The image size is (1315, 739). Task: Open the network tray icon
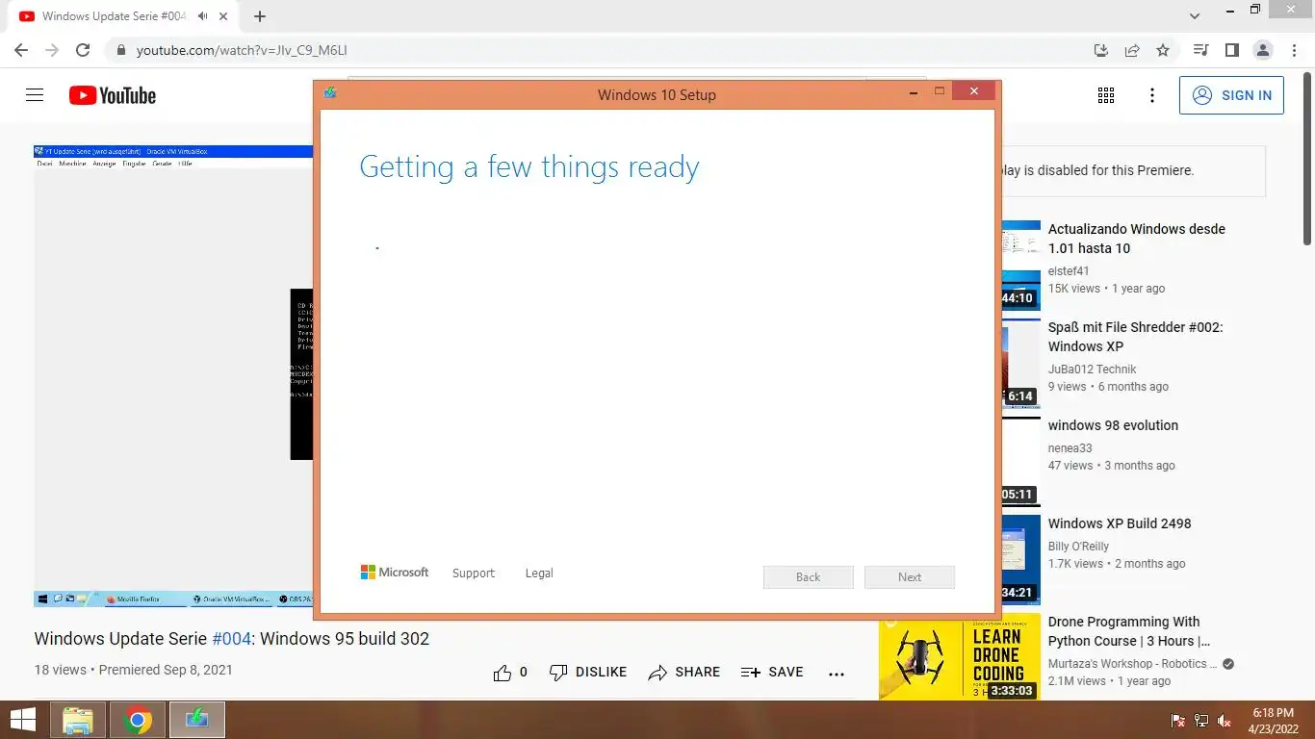pos(1201,721)
